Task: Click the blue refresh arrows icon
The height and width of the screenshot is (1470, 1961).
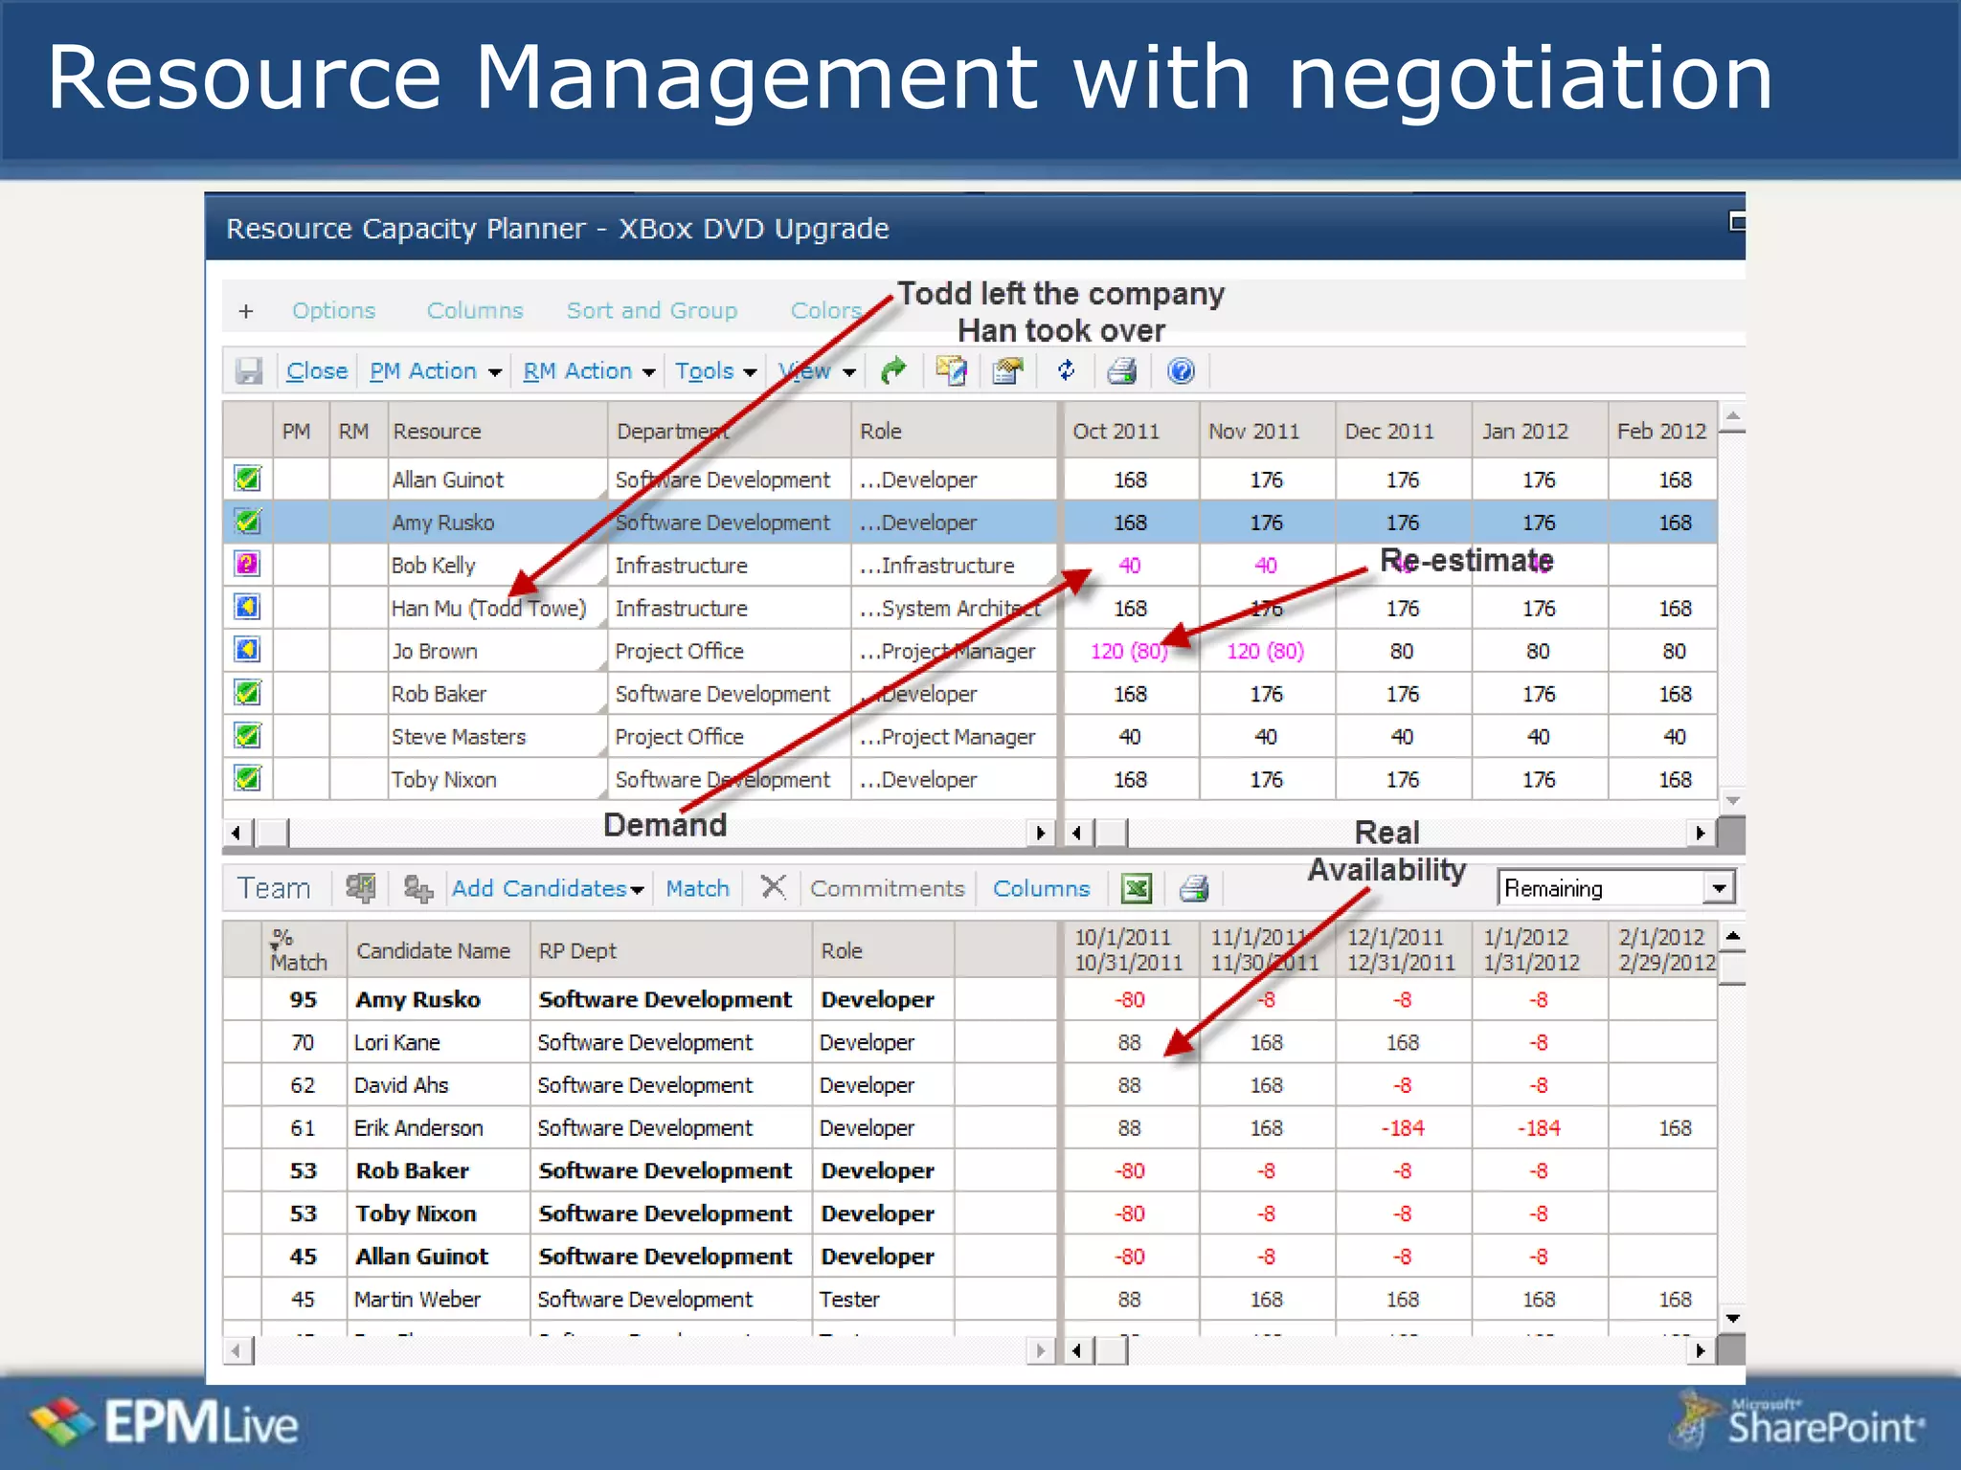Action: (1066, 370)
